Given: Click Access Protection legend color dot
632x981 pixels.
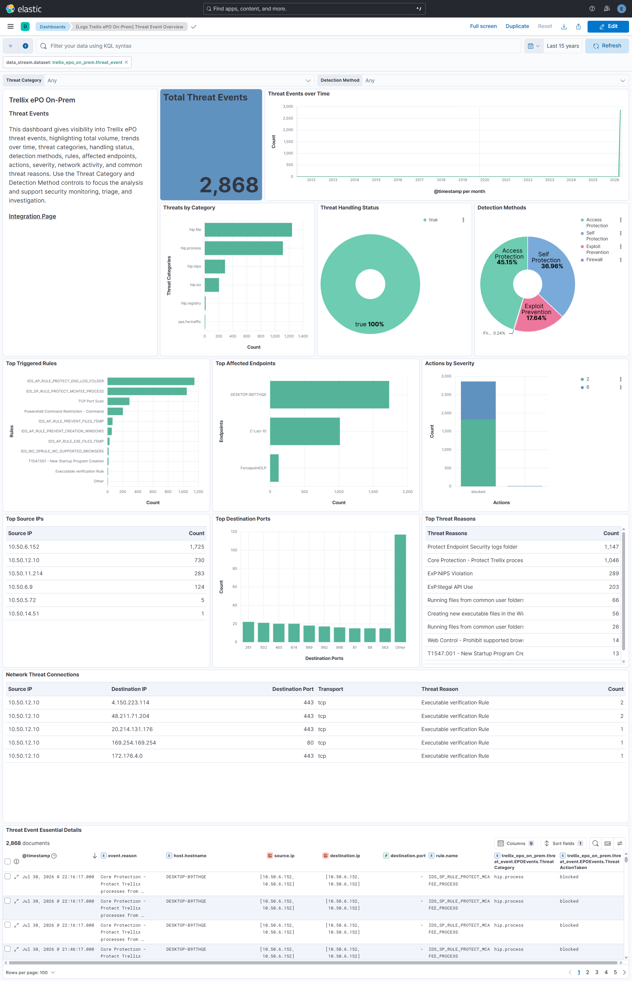Looking at the screenshot, I should pyautogui.click(x=582, y=220).
